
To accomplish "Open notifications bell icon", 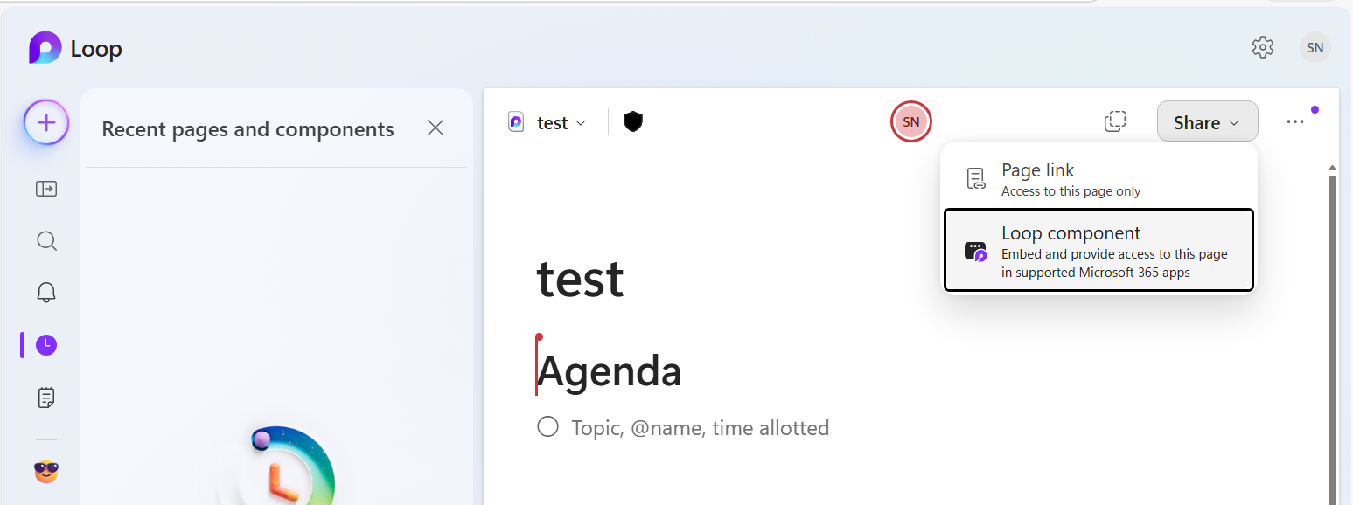I will pyautogui.click(x=46, y=293).
